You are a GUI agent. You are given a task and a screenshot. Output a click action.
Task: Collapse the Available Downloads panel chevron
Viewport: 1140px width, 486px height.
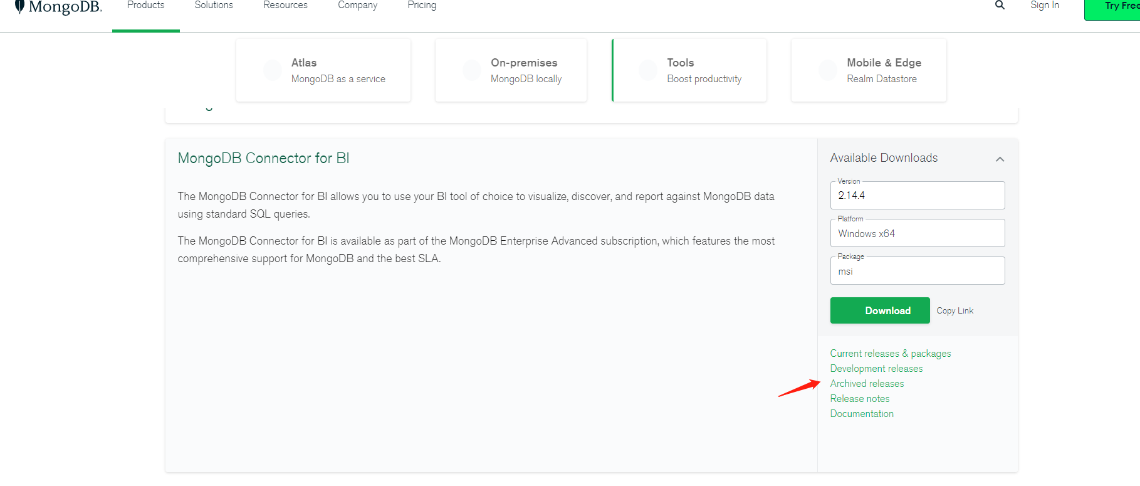click(1000, 159)
